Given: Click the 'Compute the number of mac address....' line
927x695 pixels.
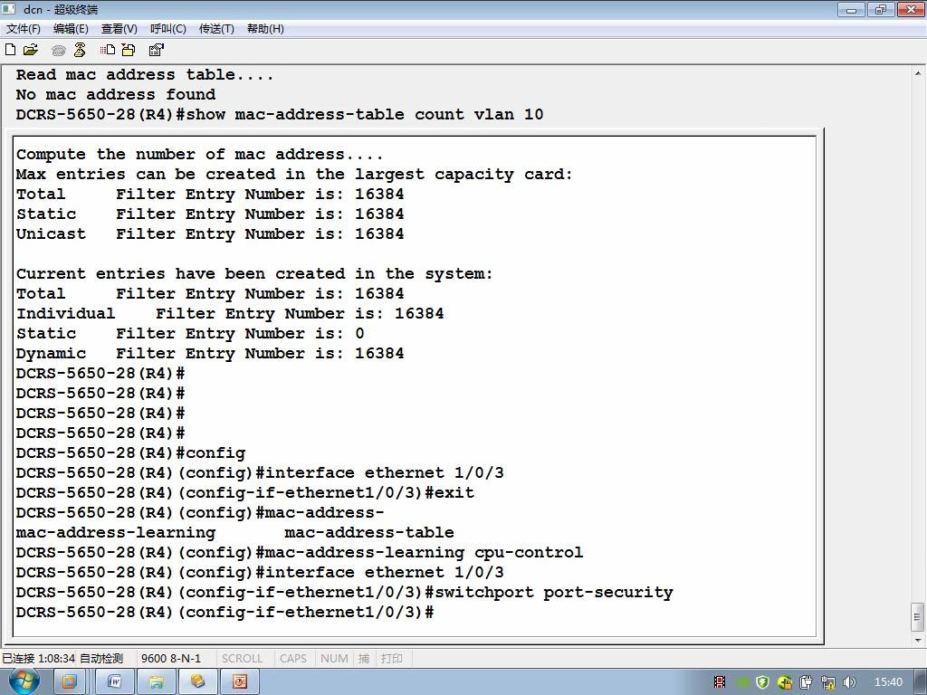Looking at the screenshot, I should (x=200, y=154).
